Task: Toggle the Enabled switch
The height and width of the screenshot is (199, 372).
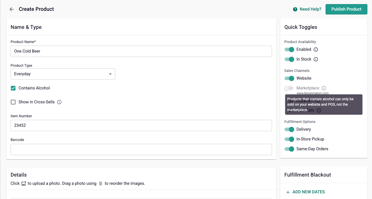Action: coord(289,49)
